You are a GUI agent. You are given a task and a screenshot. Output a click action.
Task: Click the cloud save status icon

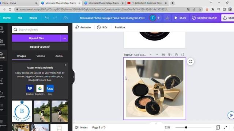65,18
